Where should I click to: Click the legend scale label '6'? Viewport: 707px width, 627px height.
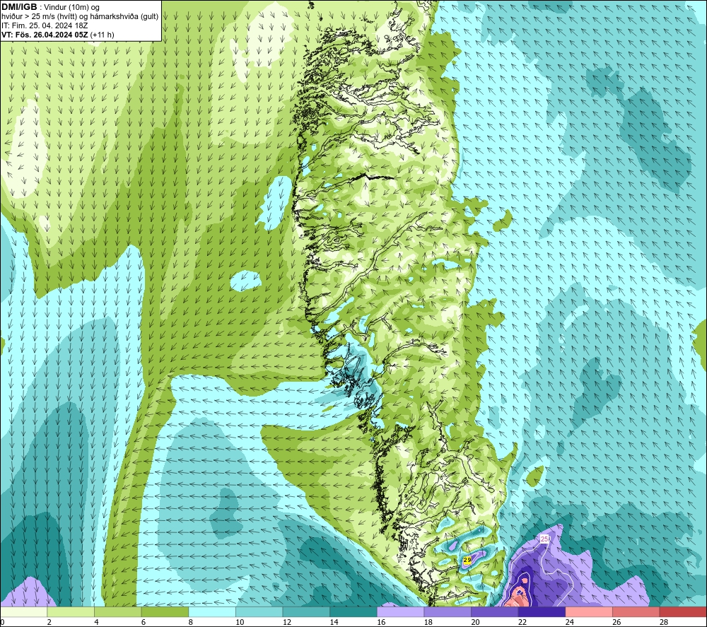click(144, 622)
